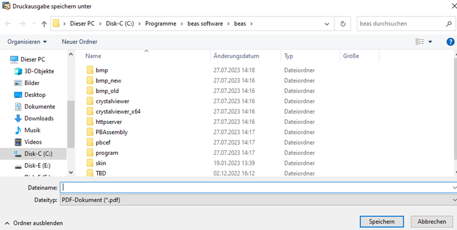Sort files by the Größe column
This screenshot has height=230, width=457.
coord(351,56)
